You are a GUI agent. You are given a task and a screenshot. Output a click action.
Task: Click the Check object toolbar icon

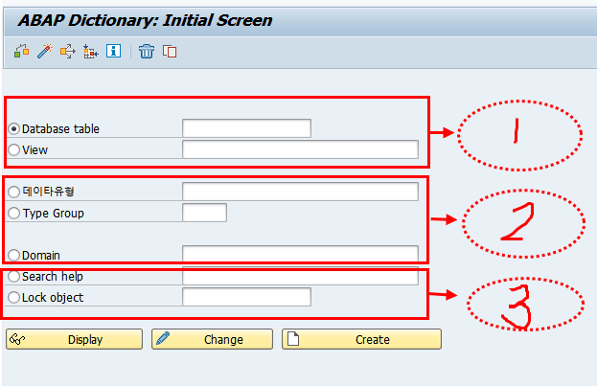click(22, 51)
